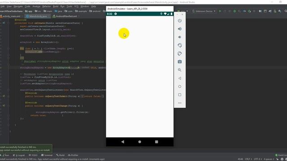Screen dimensions: 287x161
Task: Open SDK Manager toolbar icon
Action: tap(280, 11)
